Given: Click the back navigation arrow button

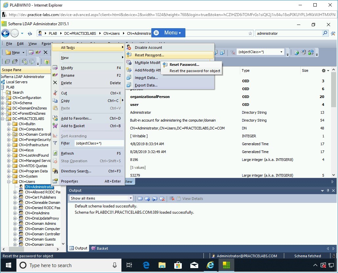Looking at the screenshot, I should [5, 33].
